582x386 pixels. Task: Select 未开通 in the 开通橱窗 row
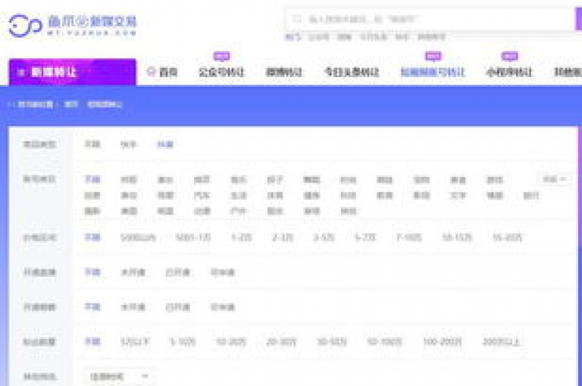(133, 307)
